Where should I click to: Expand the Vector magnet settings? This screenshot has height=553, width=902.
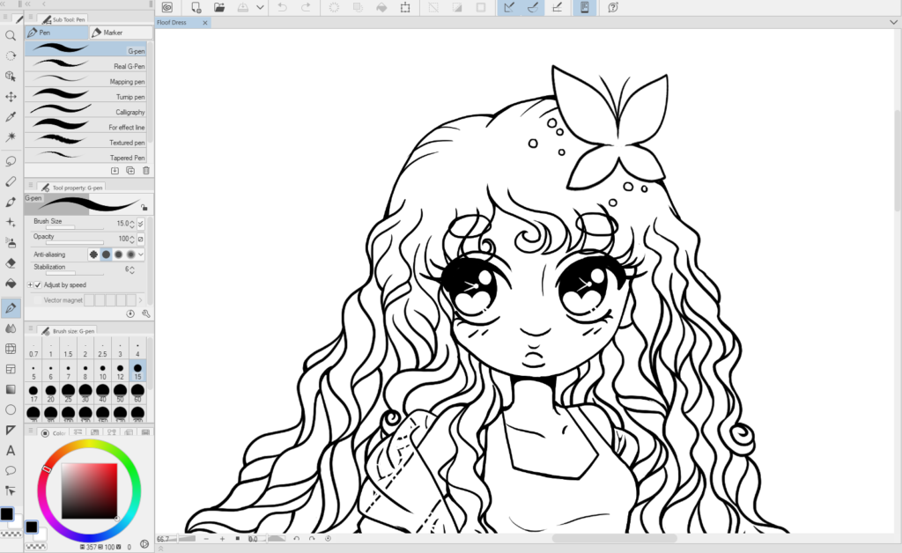(x=140, y=300)
